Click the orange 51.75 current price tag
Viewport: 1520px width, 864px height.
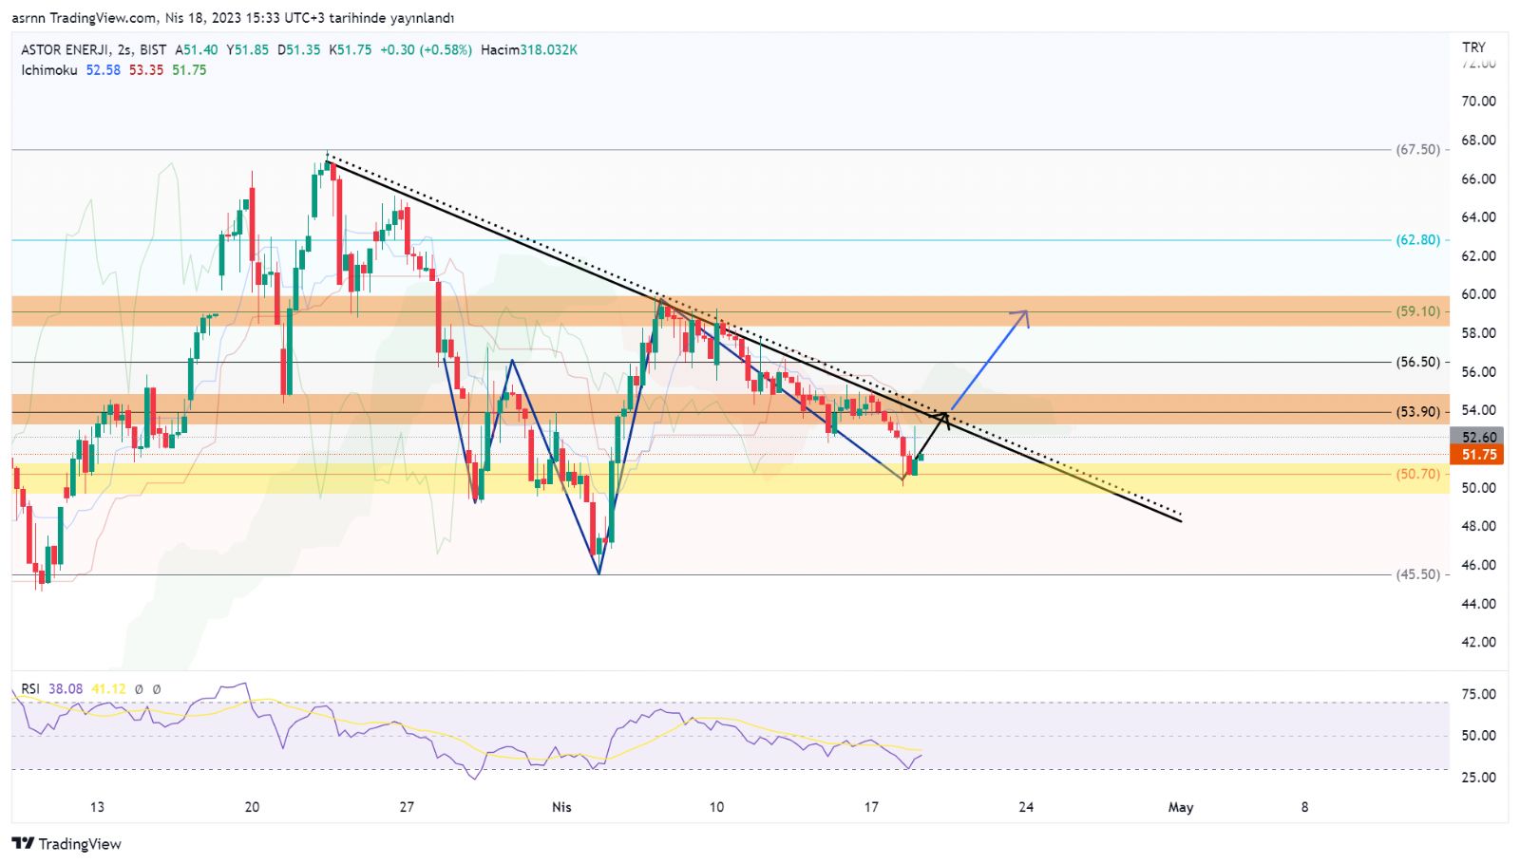[1478, 455]
